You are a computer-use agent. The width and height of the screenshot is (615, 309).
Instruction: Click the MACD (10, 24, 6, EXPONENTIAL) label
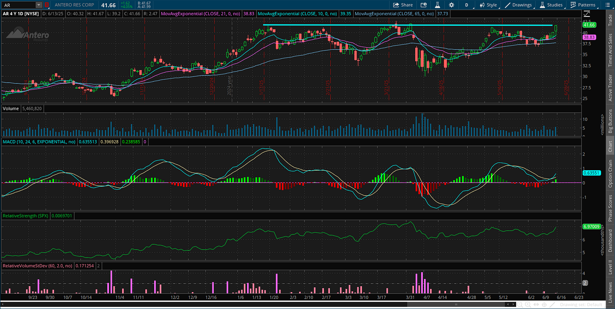click(x=39, y=142)
